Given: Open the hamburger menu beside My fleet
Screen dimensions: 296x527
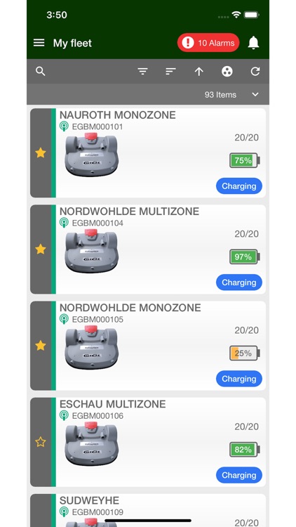Looking at the screenshot, I should point(39,43).
